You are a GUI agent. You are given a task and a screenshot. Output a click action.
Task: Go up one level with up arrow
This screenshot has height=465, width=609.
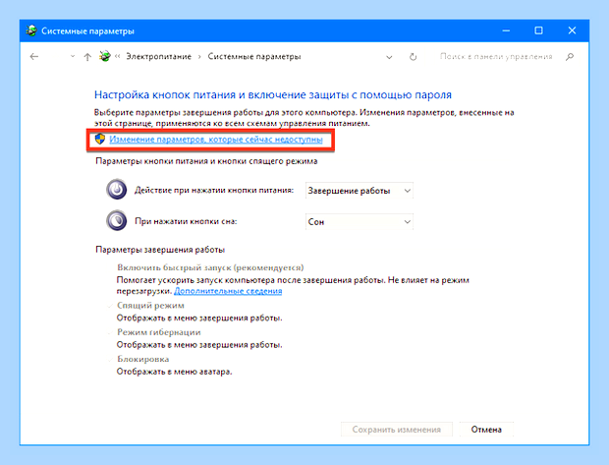point(87,57)
